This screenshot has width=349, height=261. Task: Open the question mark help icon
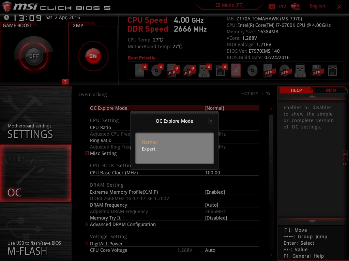click(65, 82)
